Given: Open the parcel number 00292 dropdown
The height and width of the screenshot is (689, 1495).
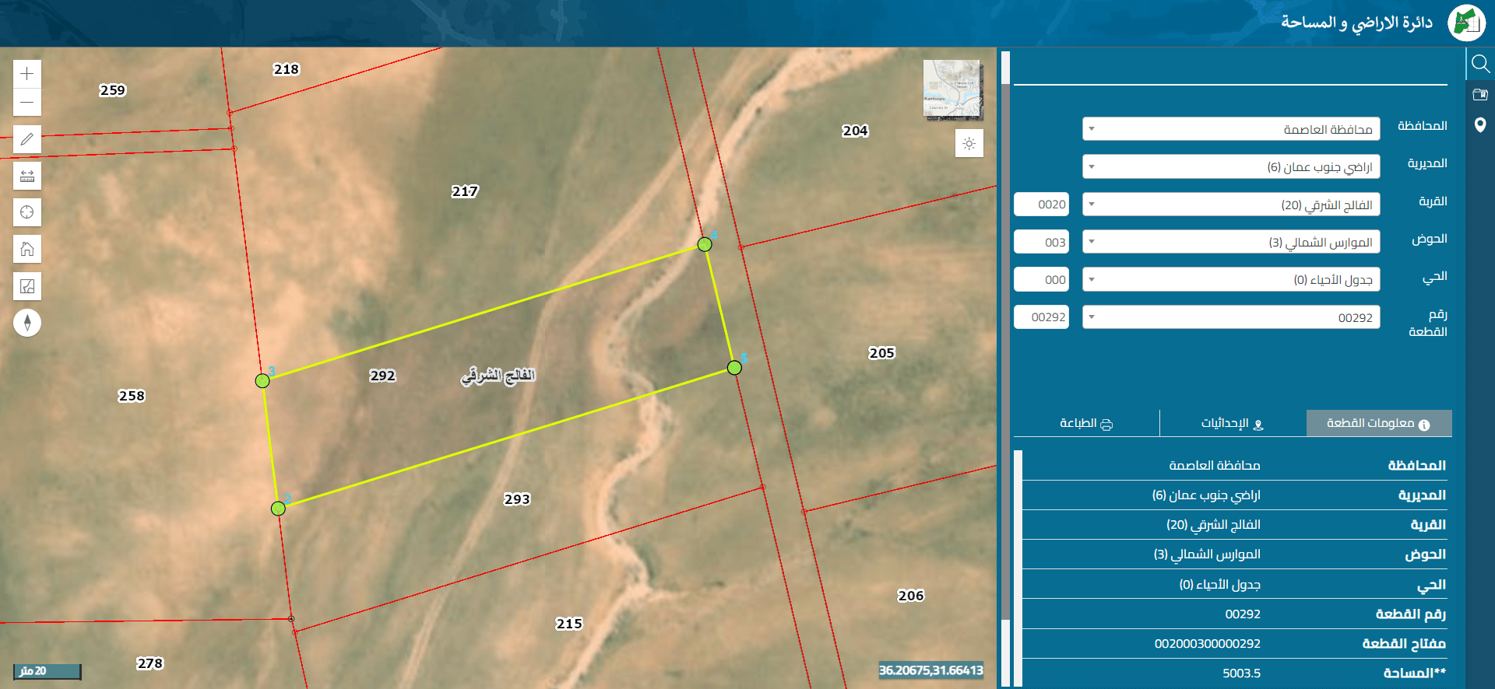Looking at the screenshot, I should pyautogui.click(x=1231, y=317).
